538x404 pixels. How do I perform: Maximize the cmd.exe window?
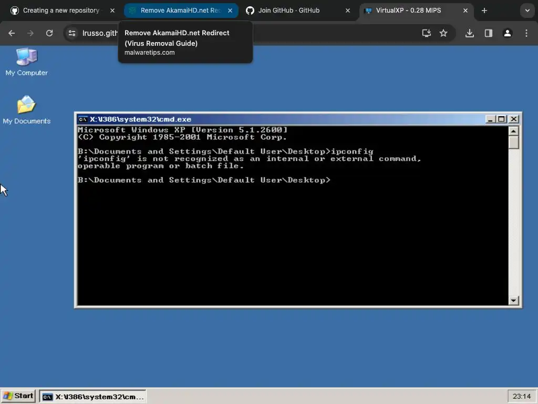click(501, 119)
